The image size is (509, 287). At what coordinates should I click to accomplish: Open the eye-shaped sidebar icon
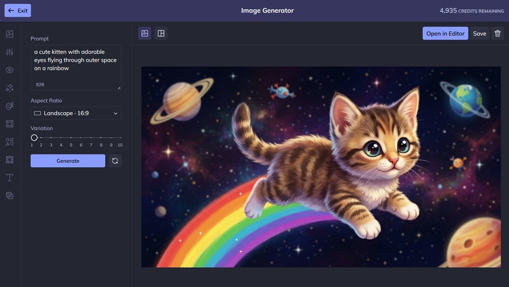[x=9, y=70]
